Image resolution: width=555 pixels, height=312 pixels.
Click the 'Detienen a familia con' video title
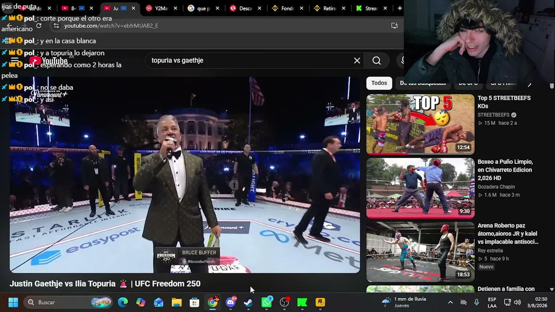click(x=506, y=289)
